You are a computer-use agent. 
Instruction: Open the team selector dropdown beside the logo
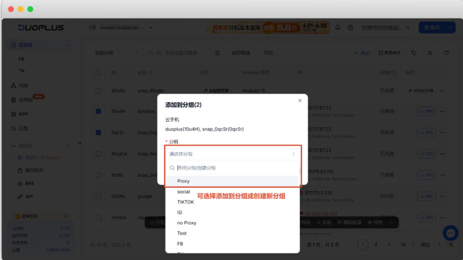[120, 28]
